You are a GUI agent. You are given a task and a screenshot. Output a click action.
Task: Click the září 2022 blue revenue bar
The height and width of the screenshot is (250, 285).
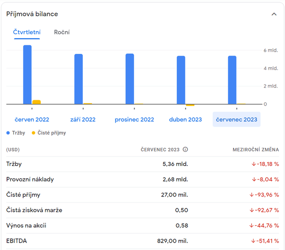[x=78, y=79]
